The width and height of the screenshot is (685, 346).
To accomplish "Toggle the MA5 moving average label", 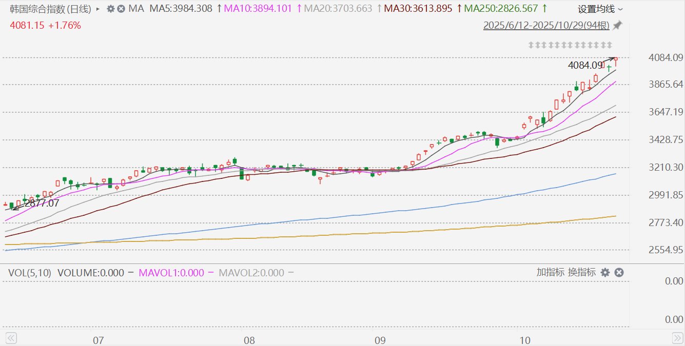I will (181, 9).
